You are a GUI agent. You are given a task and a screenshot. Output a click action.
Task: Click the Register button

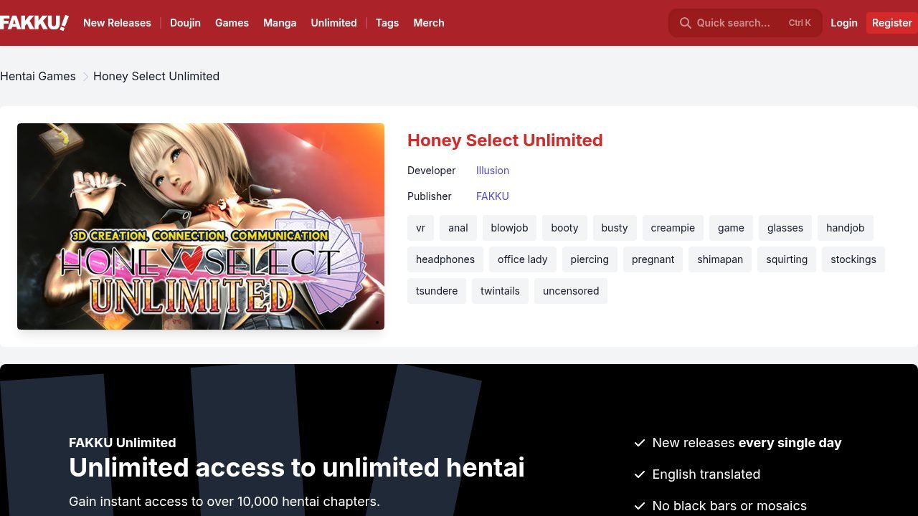892,23
